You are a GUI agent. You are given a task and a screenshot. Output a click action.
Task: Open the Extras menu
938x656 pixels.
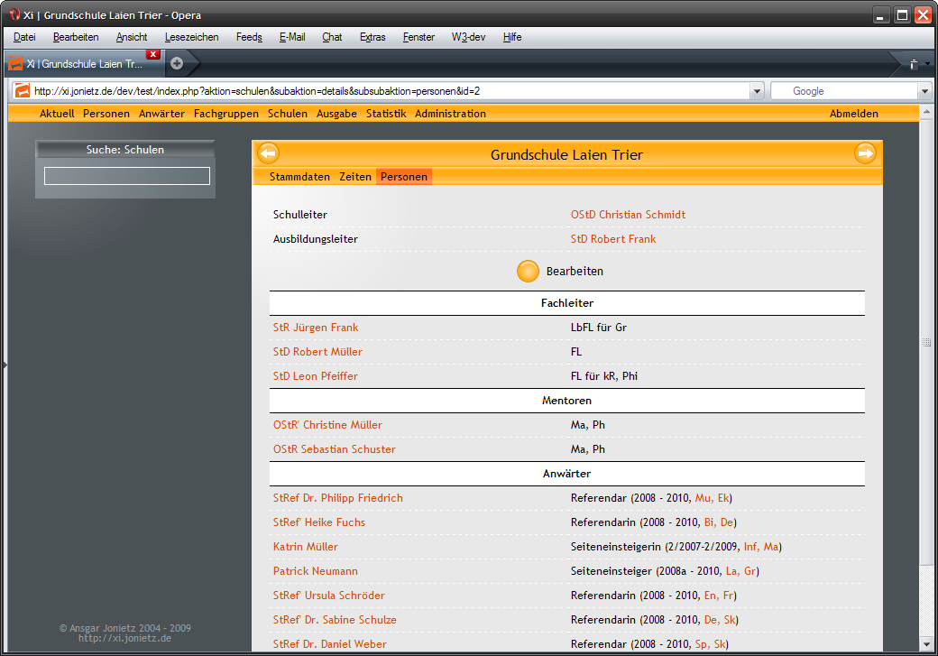tap(372, 37)
